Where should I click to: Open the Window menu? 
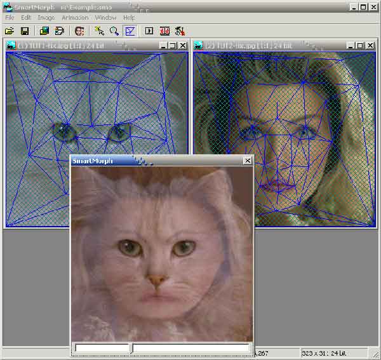(x=105, y=18)
